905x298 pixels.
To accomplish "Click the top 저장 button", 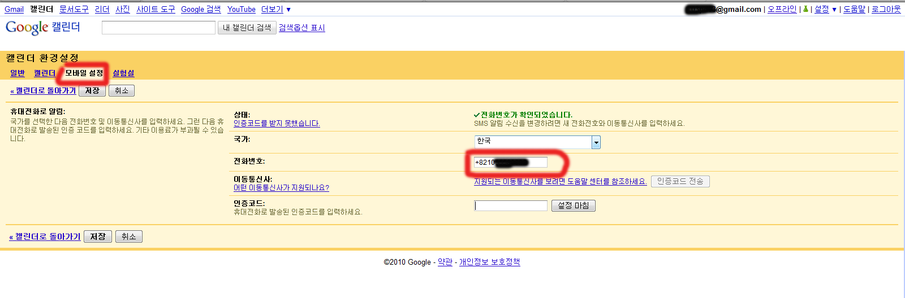I will (x=92, y=91).
